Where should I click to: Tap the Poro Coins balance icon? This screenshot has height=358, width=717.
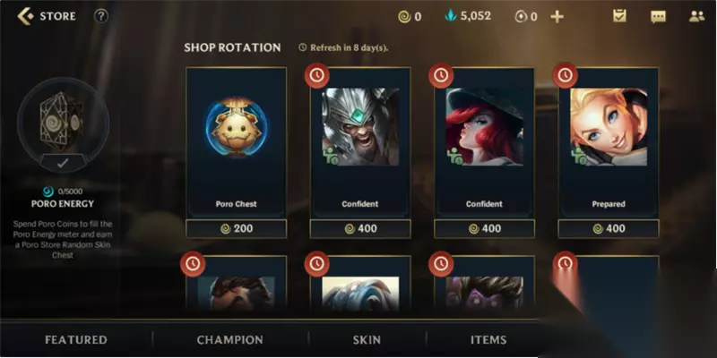pos(404,17)
